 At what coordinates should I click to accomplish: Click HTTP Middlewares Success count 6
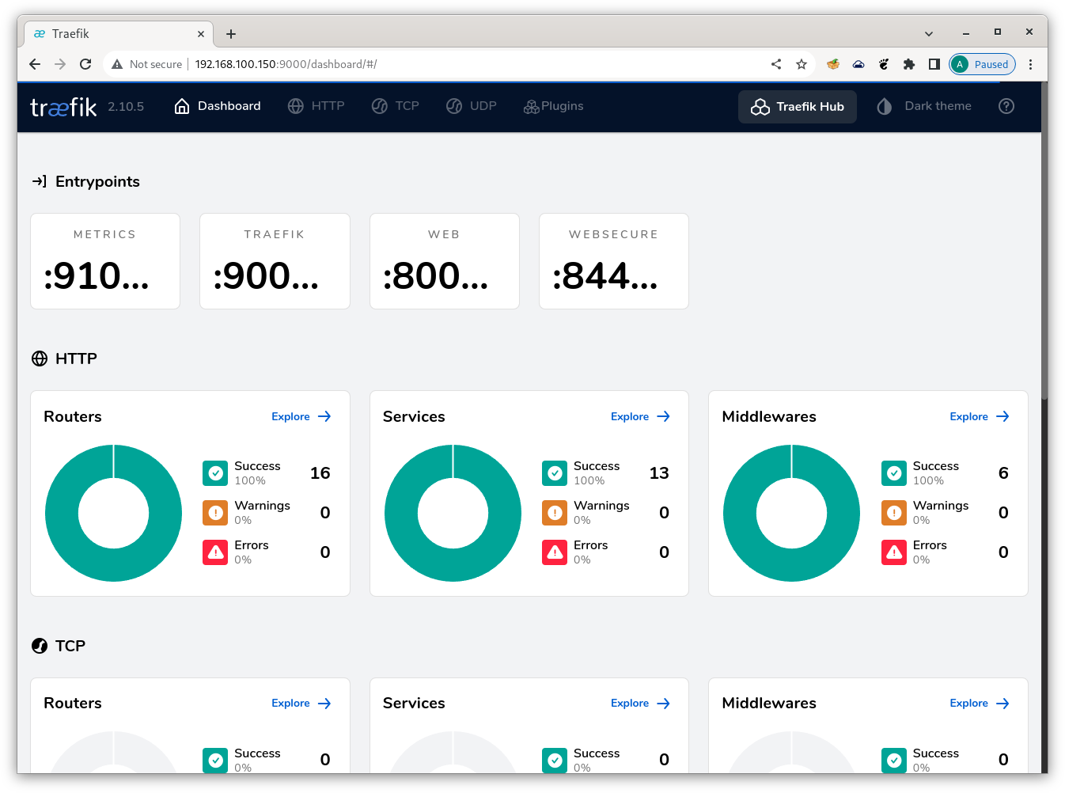(x=1003, y=473)
